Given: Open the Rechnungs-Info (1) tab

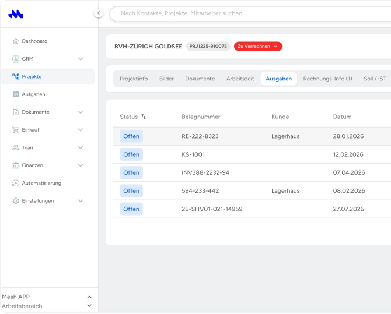Looking at the screenshot, I should [x=327, y=79].
